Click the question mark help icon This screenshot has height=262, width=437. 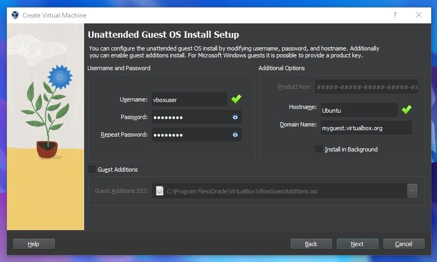tap(394, 15)
